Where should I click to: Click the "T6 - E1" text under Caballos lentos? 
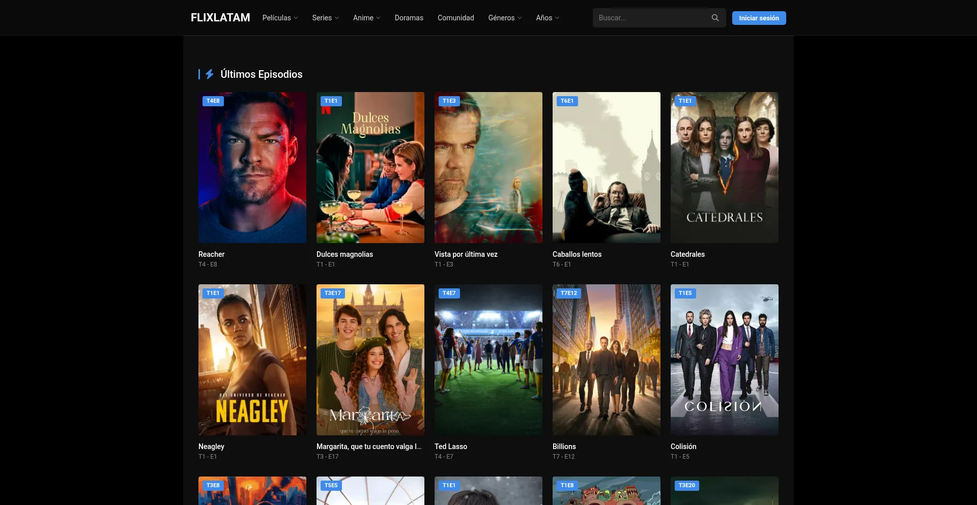click(x=562, y=264)
